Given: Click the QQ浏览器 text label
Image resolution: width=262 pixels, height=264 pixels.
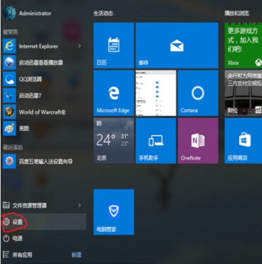Looking at the screenshot, I should coord(30,79).
